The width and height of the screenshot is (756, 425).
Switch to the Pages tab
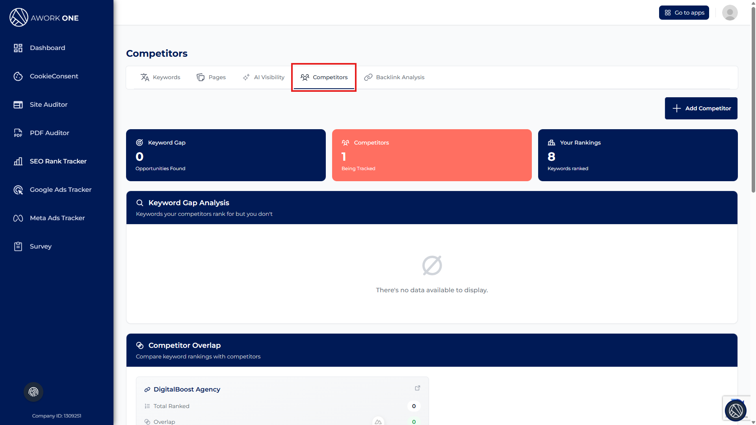(211, 77)
